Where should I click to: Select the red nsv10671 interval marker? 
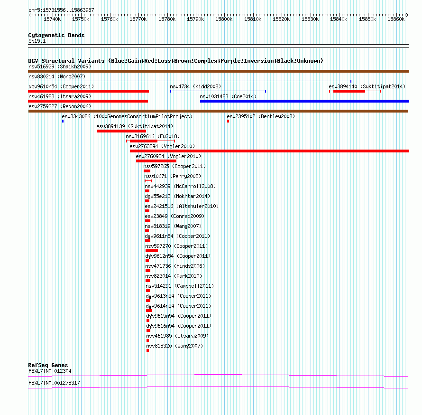148,181
